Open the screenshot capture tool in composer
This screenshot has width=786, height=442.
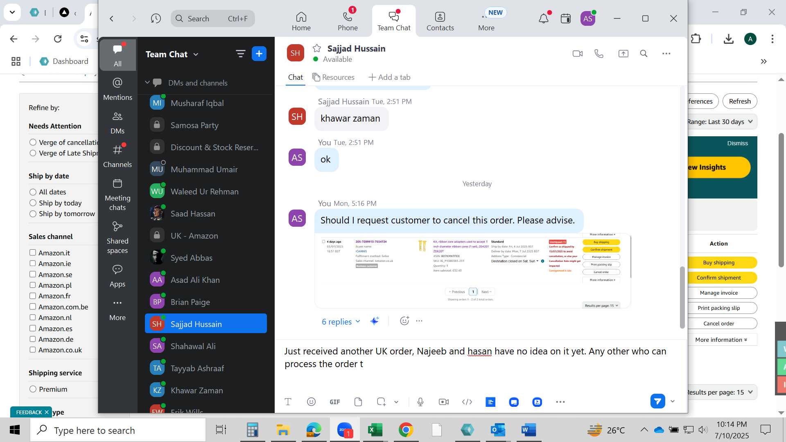point(381,402)
